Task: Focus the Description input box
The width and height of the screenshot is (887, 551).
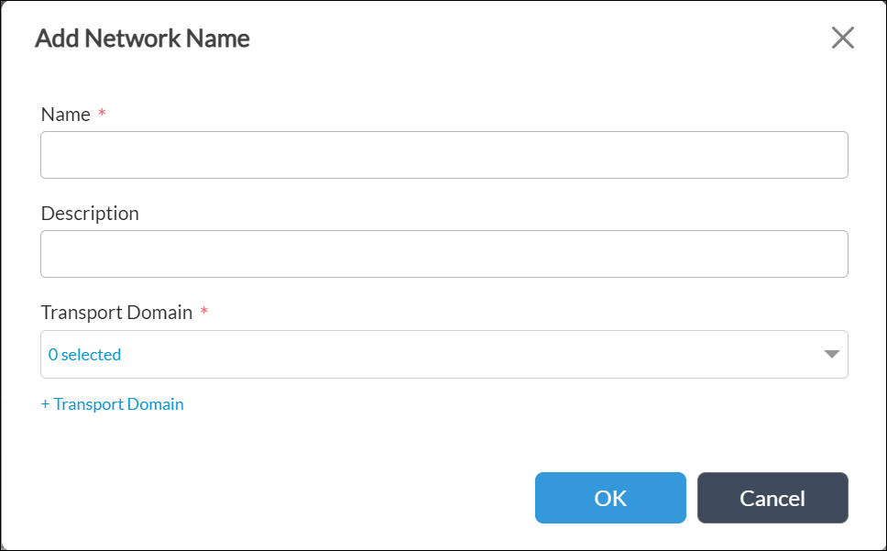Action: pos(444,254)
